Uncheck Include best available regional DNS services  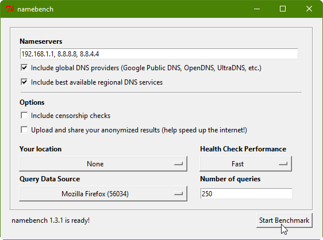pos(24,82)
